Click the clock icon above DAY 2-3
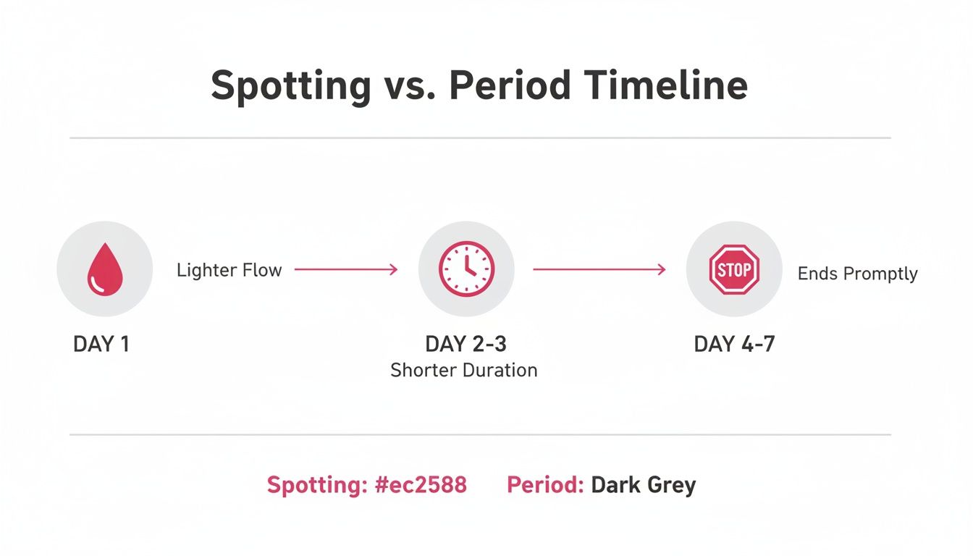This screenshot has width=973, height=556. point(466,269)
